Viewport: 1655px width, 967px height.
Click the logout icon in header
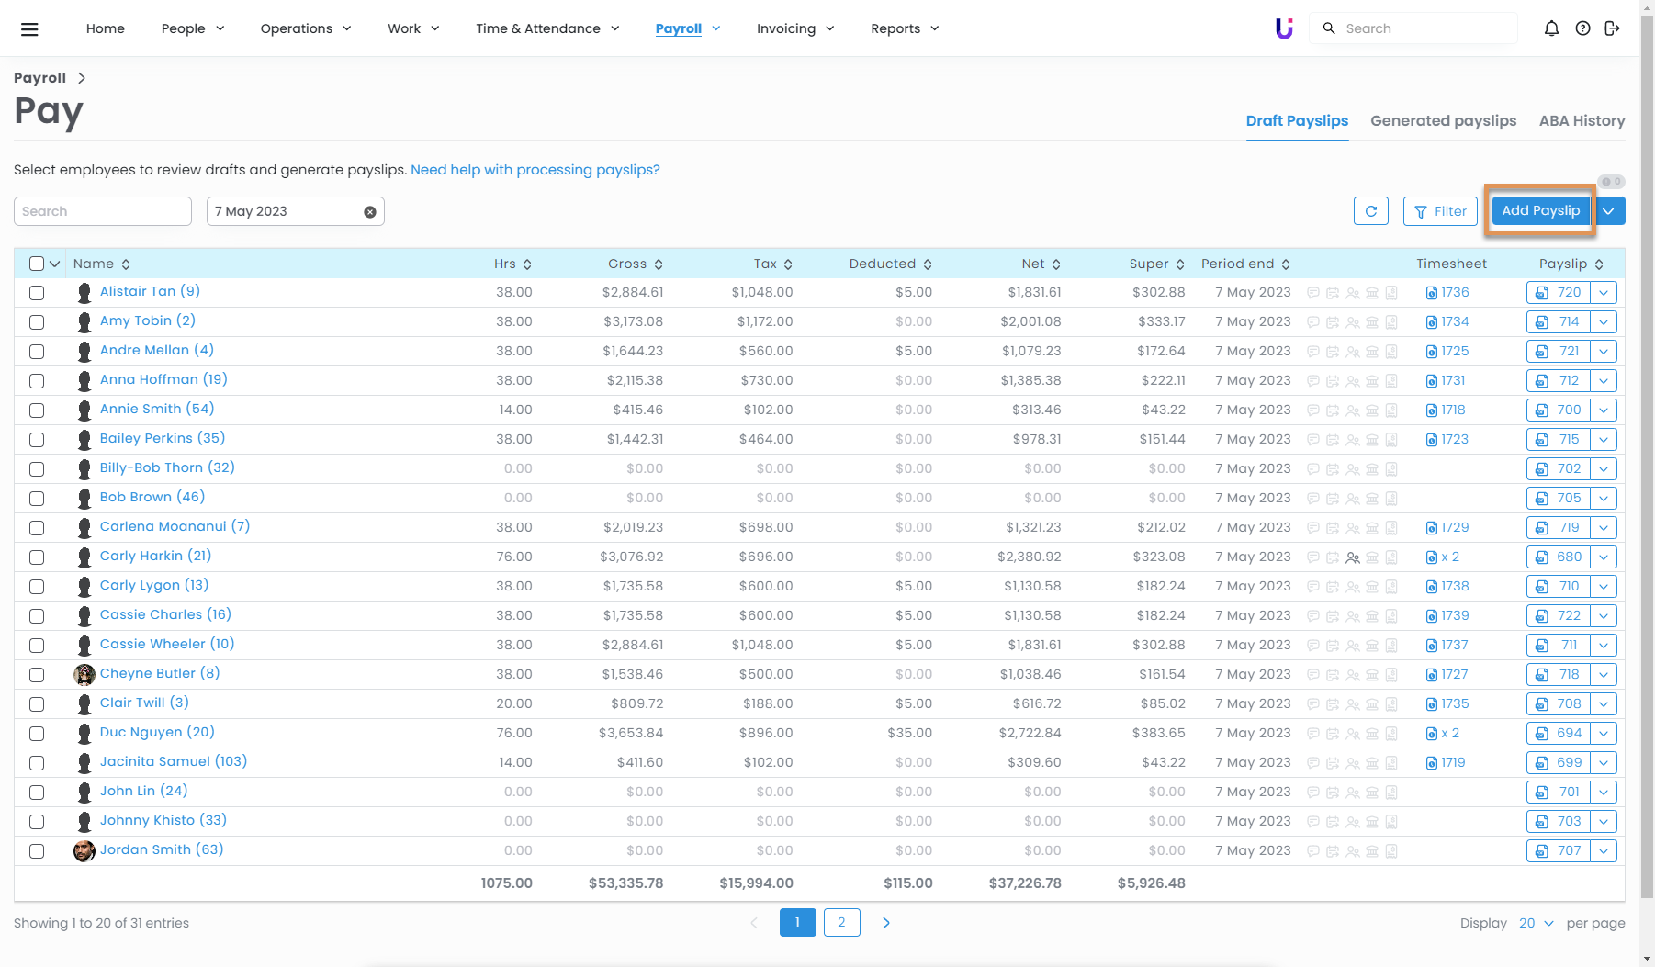[x=1612, y=28]
